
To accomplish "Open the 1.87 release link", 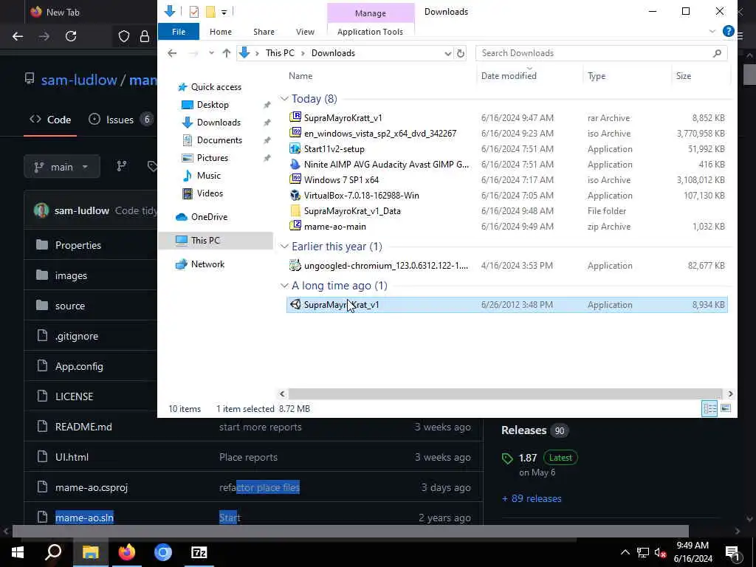I will point(527,458).
